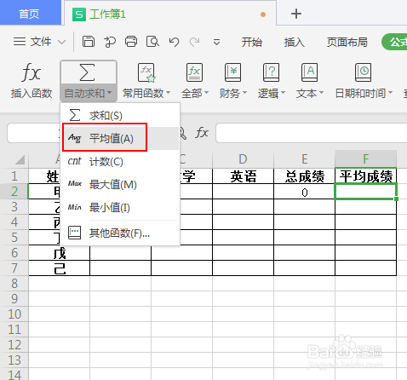Open the 财务 financial functions icon
This screenshot has height=380, width=407.
(232, 72)
